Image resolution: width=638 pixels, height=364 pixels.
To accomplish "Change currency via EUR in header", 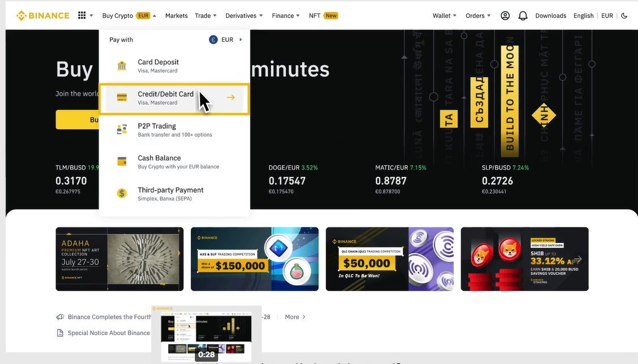I will coord(607,15).
